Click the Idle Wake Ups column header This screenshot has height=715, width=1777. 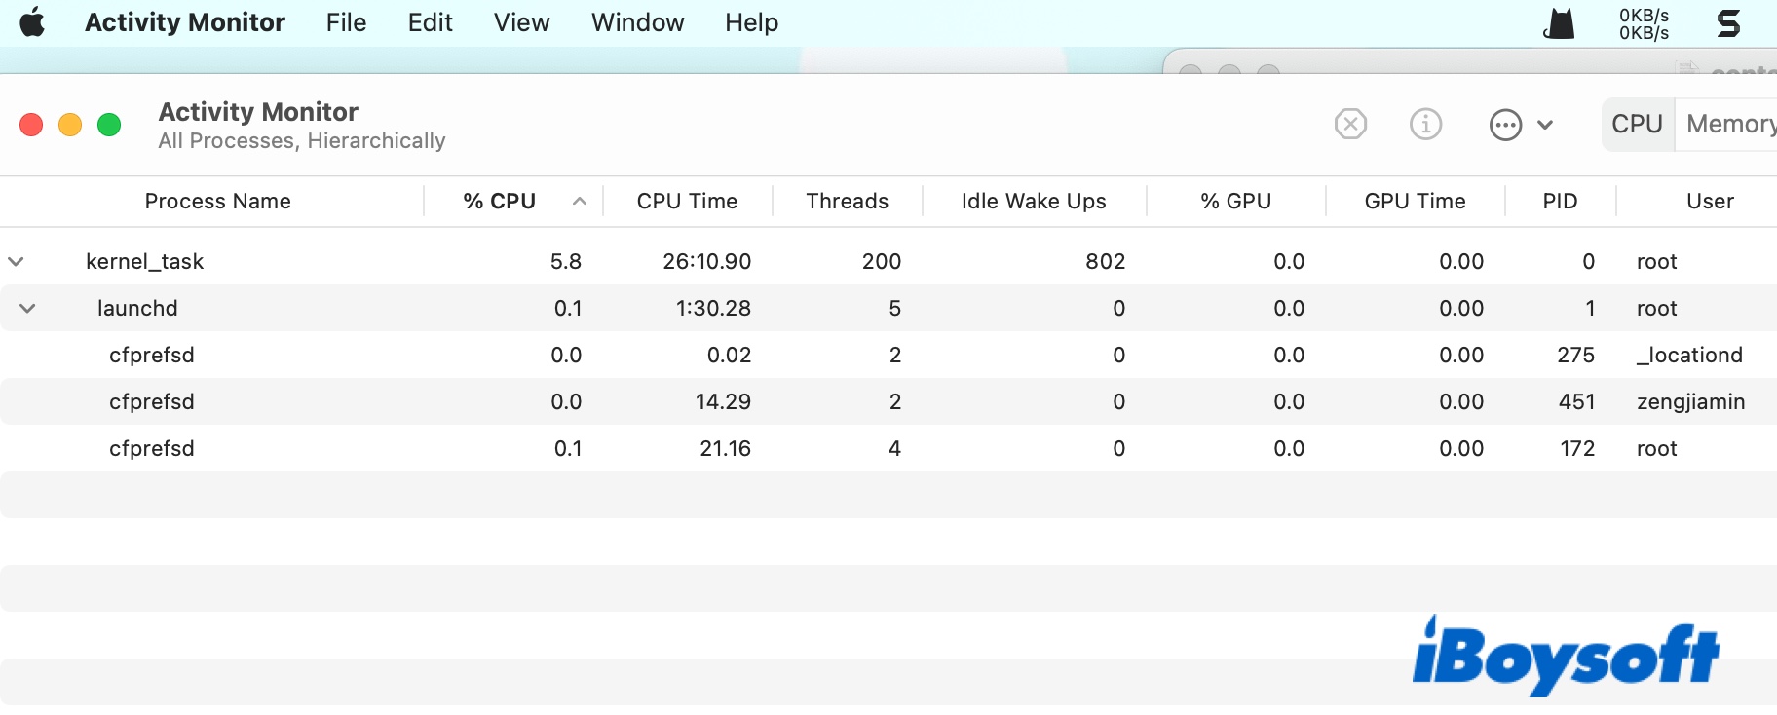pos(1033,202)
